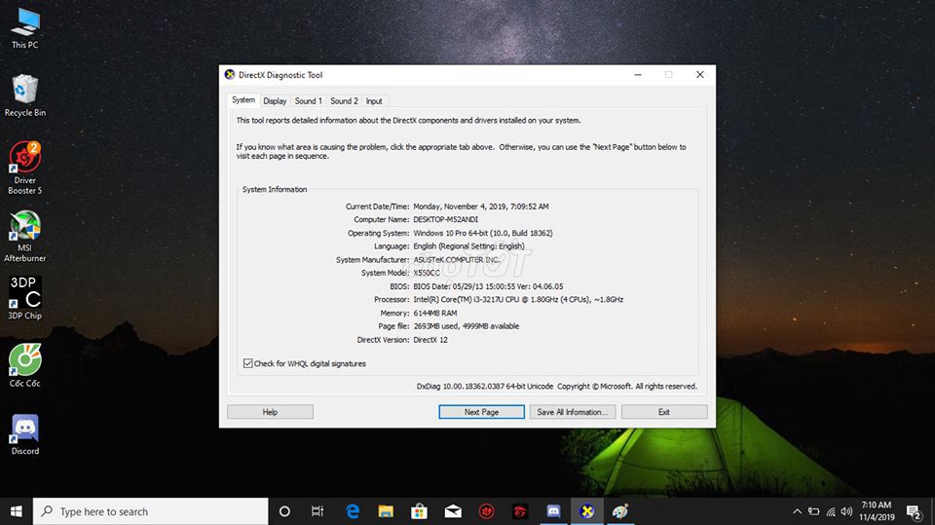
Task: Click the Windows Start button
Action: (17, 511)
